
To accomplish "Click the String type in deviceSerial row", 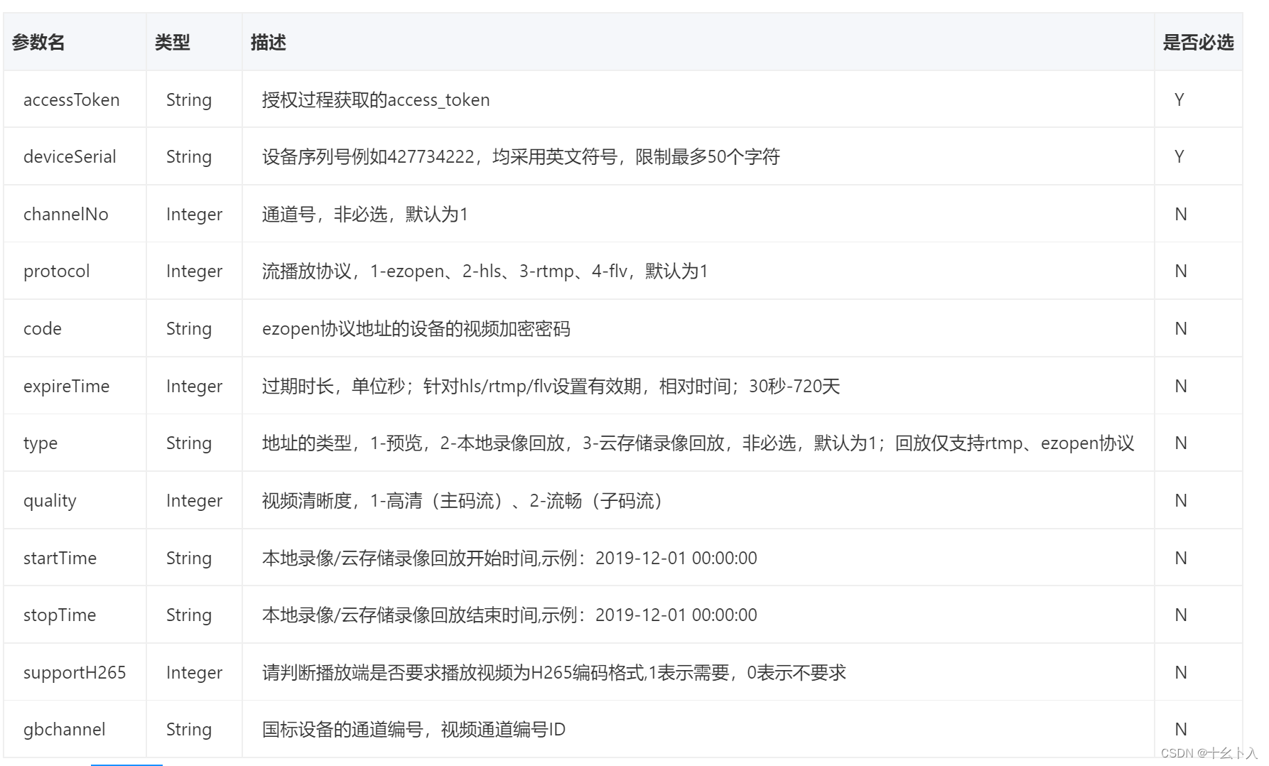I will pyautogui.click(x=189, y=157).
